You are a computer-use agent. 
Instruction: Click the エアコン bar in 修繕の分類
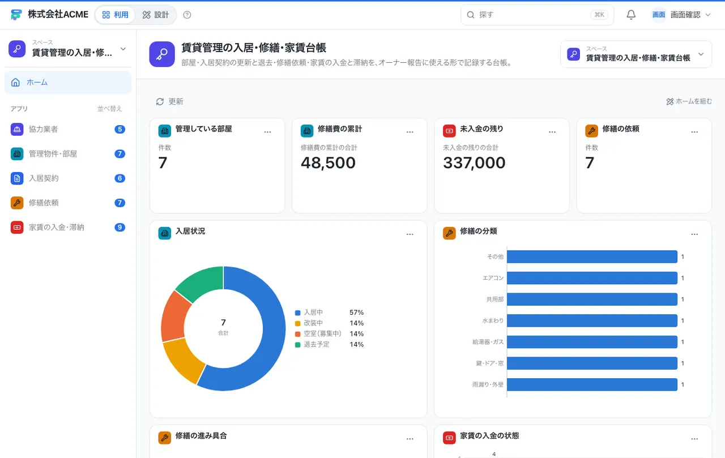click(x=592, y=278)
